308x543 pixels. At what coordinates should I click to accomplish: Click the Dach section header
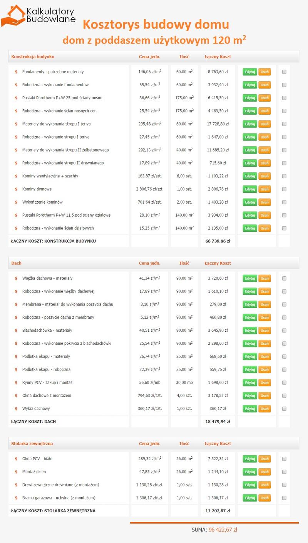pos(17,263)
